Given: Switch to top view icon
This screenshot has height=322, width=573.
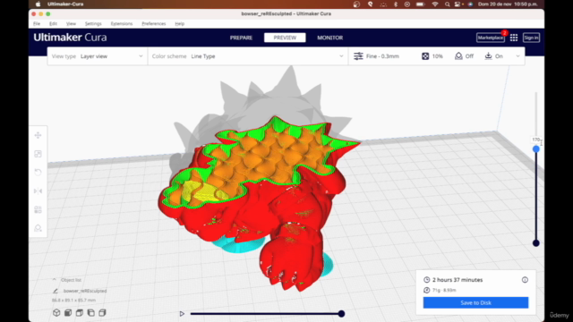Looking at the screenshot, I should [80, 313].
